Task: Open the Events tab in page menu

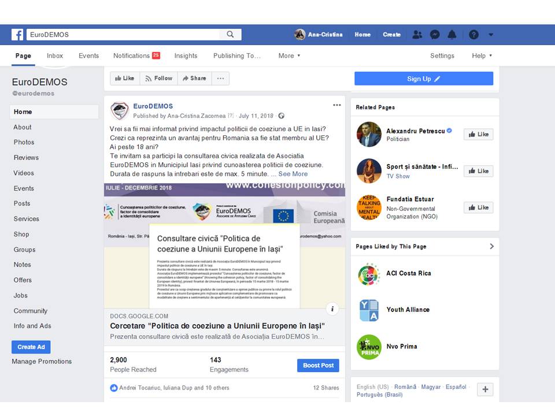Action: pos(88,56)
